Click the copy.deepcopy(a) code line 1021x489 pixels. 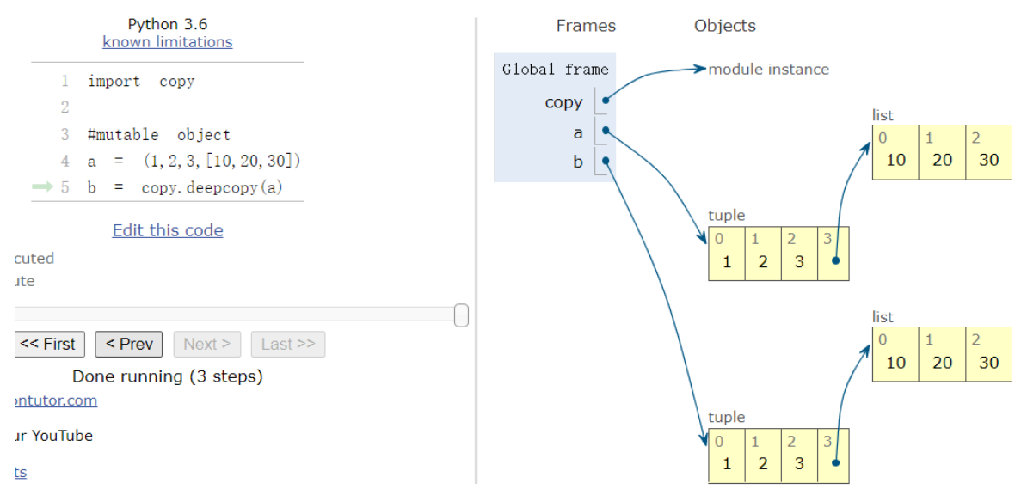(185, 187)
